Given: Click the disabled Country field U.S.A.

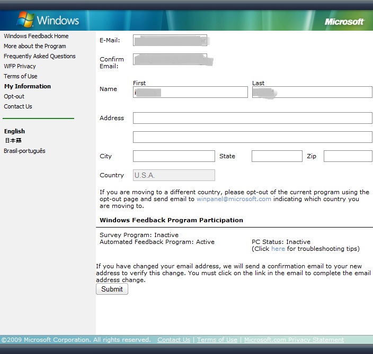Looking at the screenshot, I should point(174,175).
